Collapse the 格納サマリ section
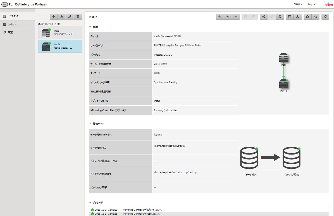Screen dimensions: 334x216 pyautogui.click(x=90, y=124)
